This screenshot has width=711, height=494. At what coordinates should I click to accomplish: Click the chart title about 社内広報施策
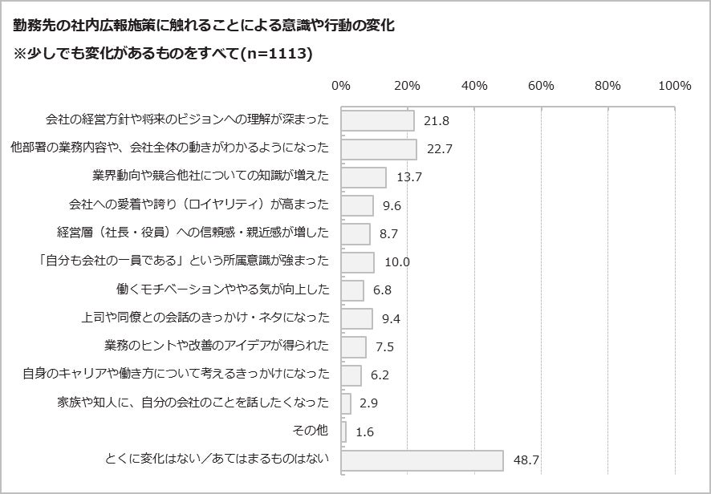tap(204, 26)
